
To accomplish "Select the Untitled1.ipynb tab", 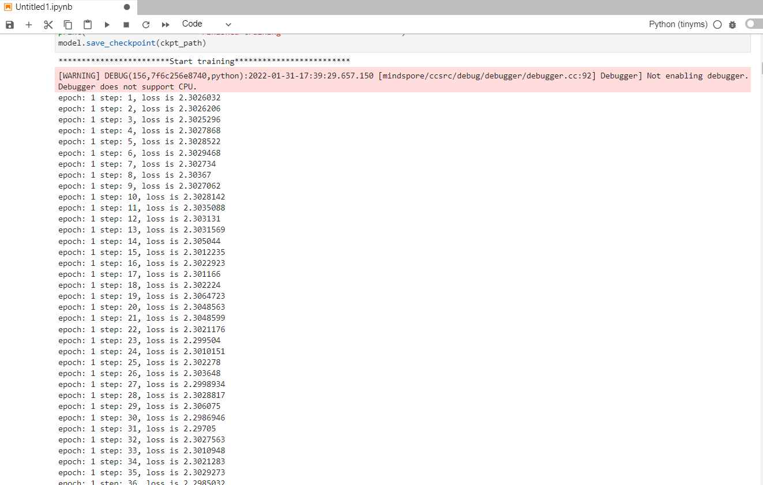I will 68,7.
